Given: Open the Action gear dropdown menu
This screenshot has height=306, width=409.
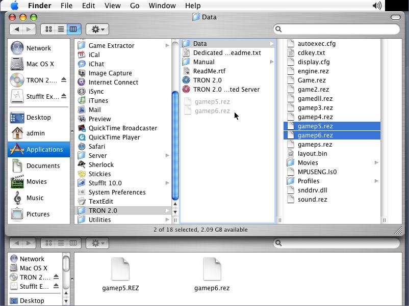Looking at the screenshot, I should (97, 29).
